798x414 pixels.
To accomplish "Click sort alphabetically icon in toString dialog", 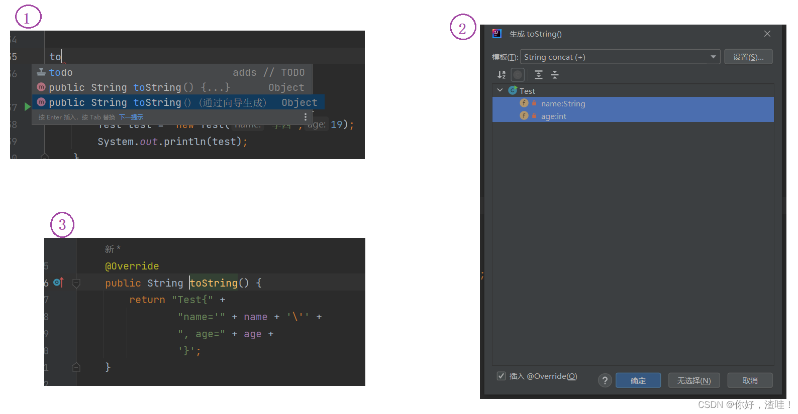I will pyautogui.click(x=502, y=75).
